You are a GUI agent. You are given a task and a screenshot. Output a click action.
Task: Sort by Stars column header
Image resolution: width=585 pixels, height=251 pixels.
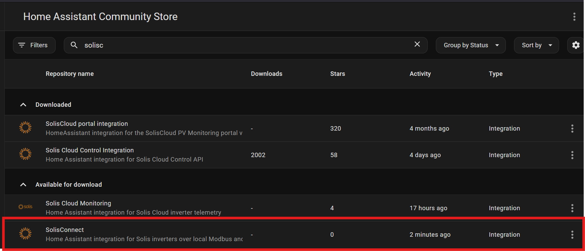tap(338, 74)
